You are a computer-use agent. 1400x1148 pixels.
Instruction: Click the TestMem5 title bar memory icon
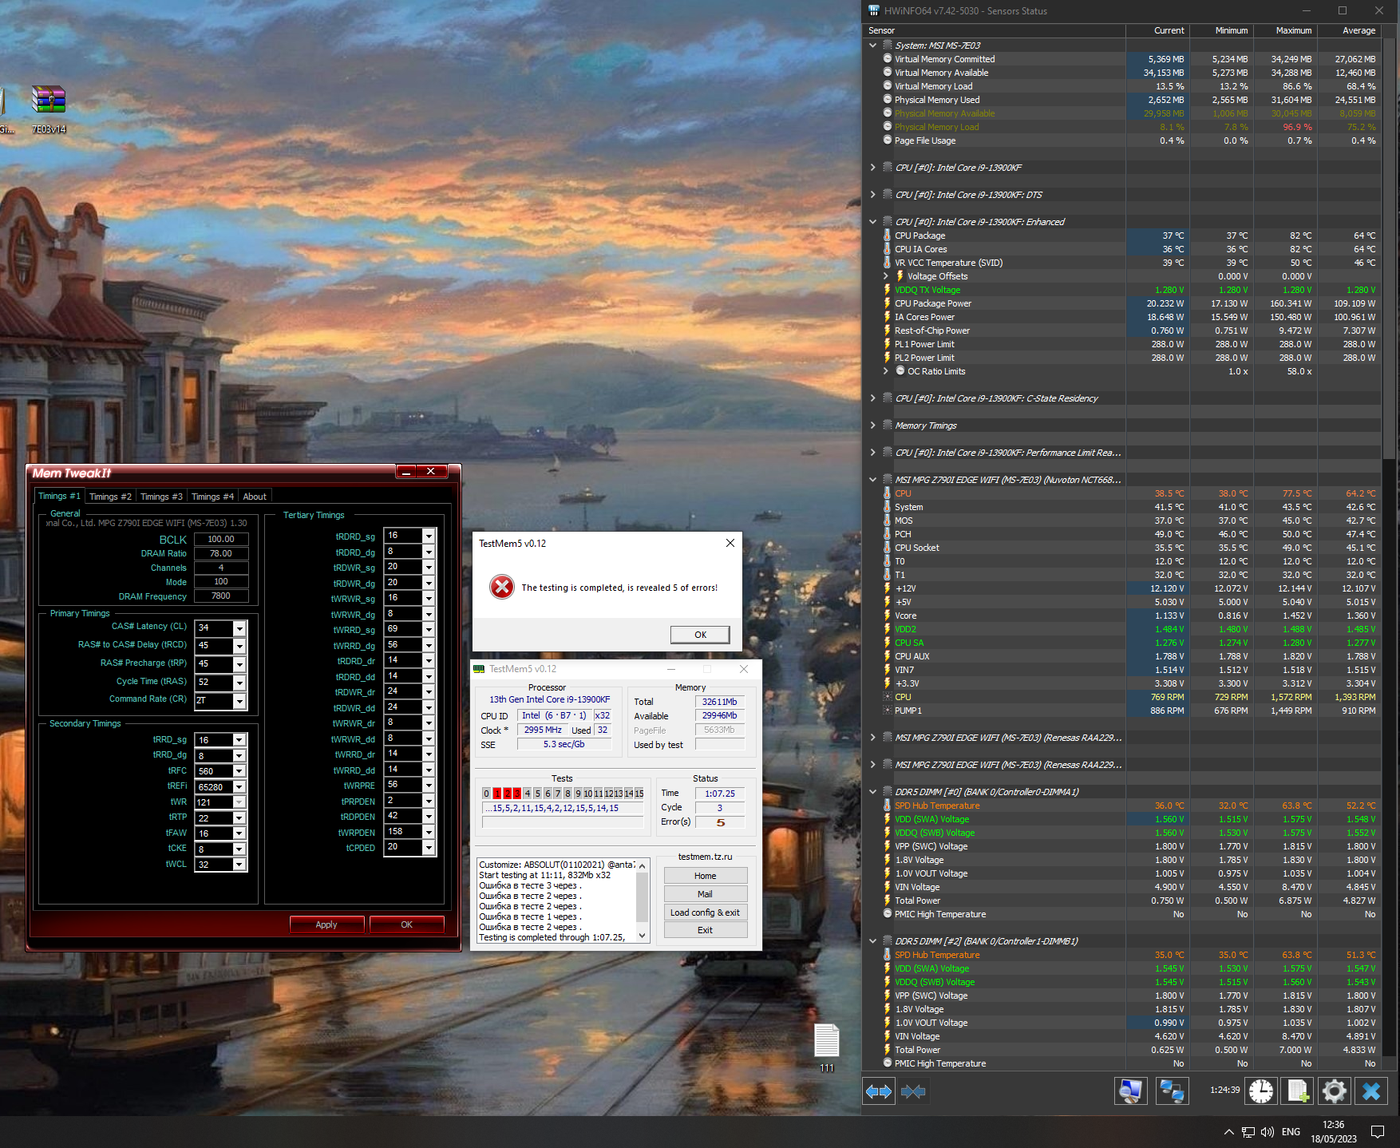click(x=479, y=669)
